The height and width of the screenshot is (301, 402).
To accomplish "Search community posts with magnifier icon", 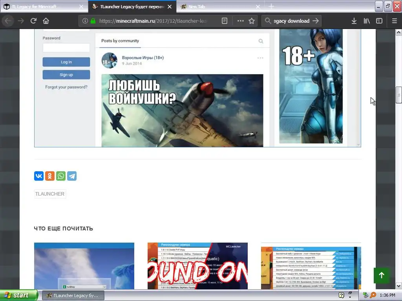I will pos(261,41).
